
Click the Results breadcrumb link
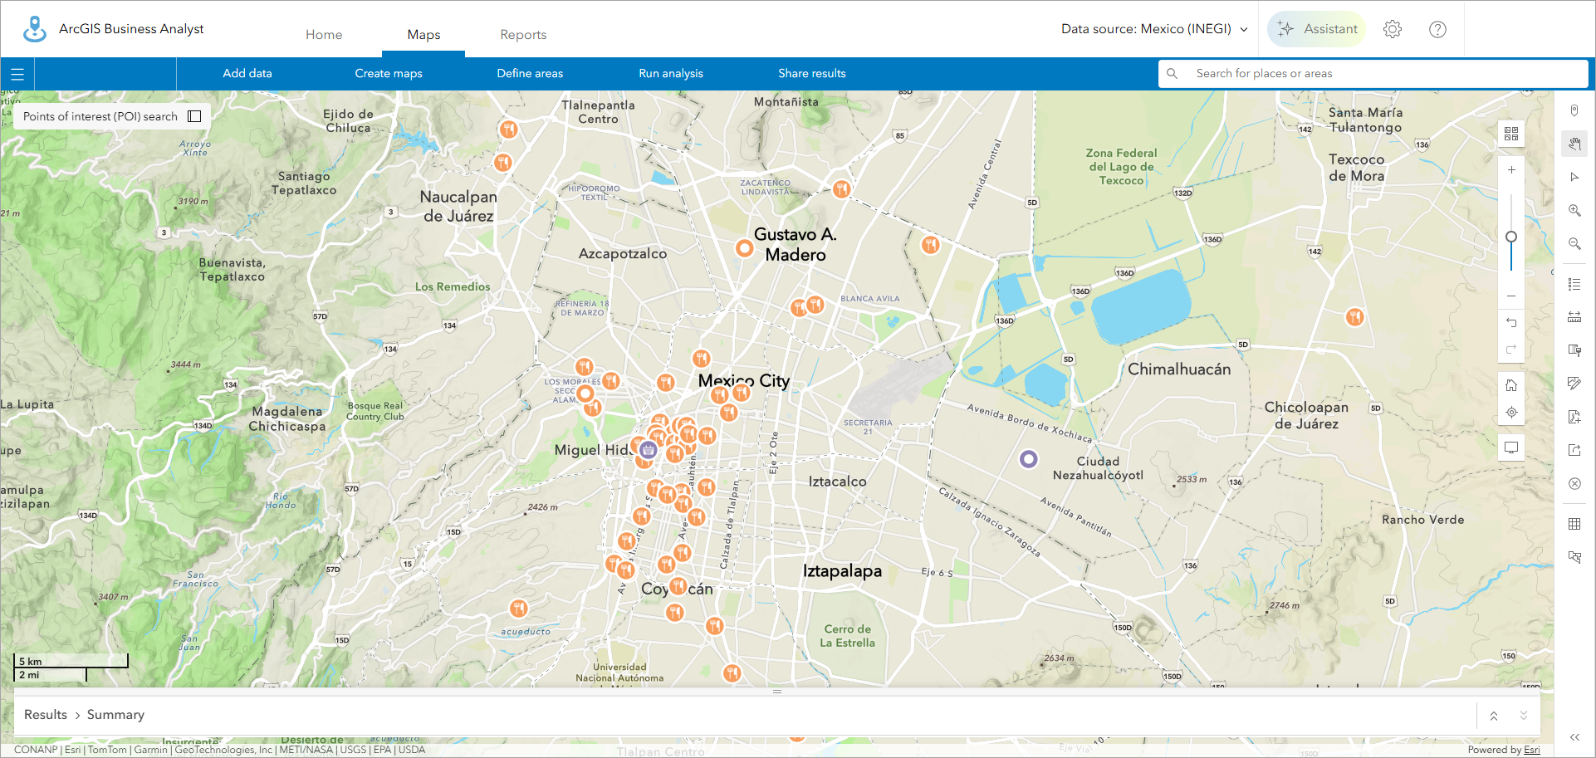(46, 715)
